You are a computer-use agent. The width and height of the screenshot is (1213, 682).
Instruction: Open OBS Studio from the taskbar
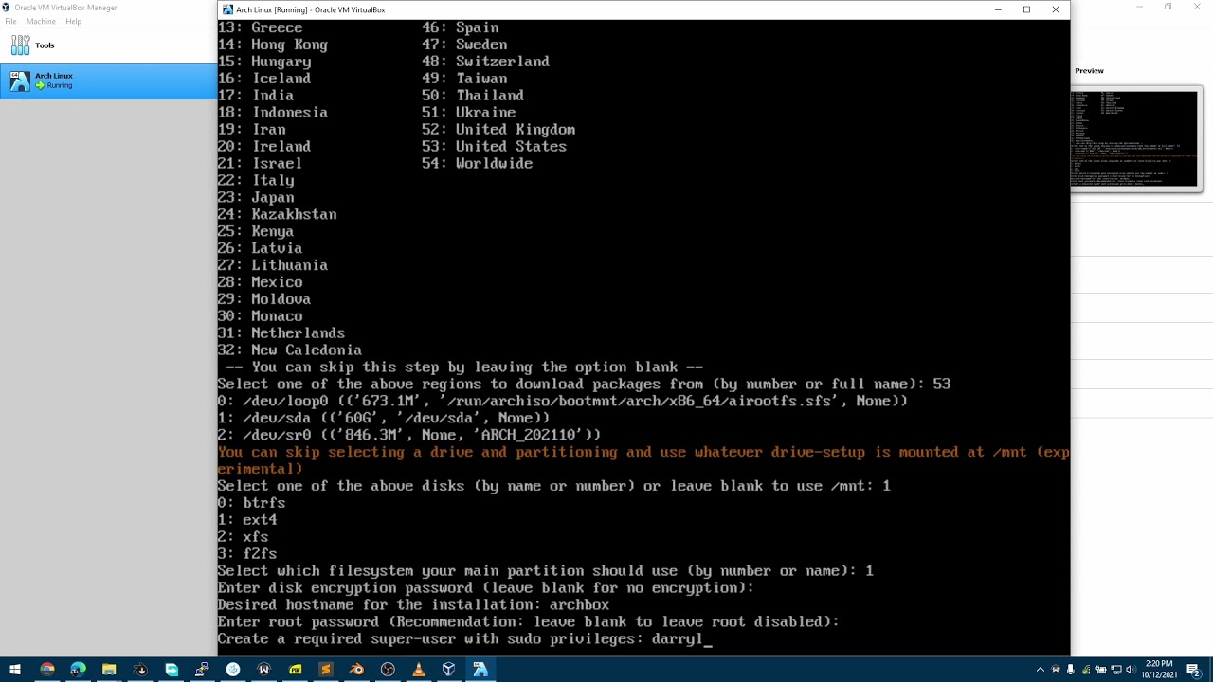tap(388, 670)
